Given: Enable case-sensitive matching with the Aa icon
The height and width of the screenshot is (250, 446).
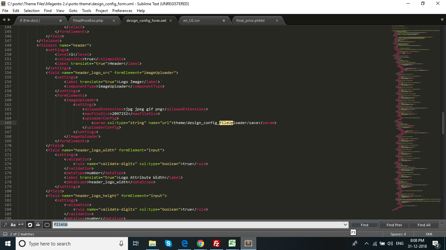Looking at the screenshot, I should [13, 225].
